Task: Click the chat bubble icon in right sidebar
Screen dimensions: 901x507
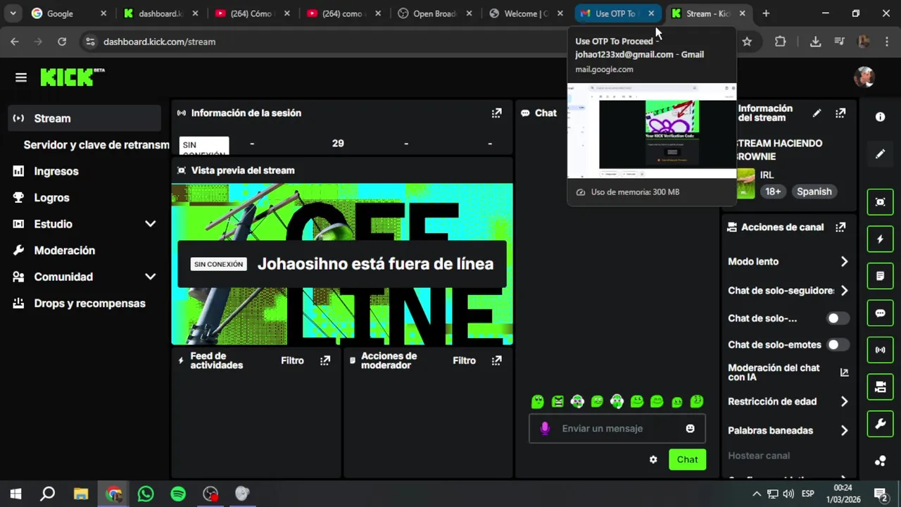Action: coord(880,313)
